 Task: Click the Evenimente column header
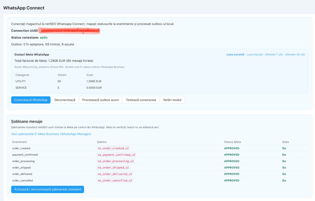pyautogui.click(x=19, y=142)
